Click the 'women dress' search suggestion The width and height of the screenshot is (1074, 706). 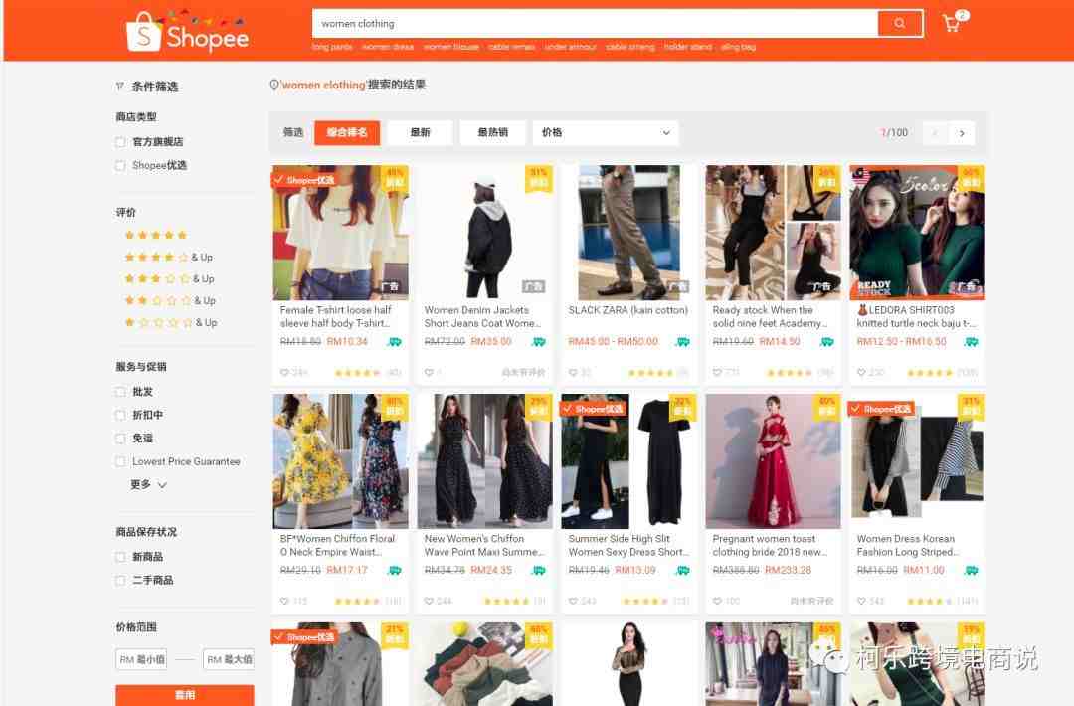(388, 47)
